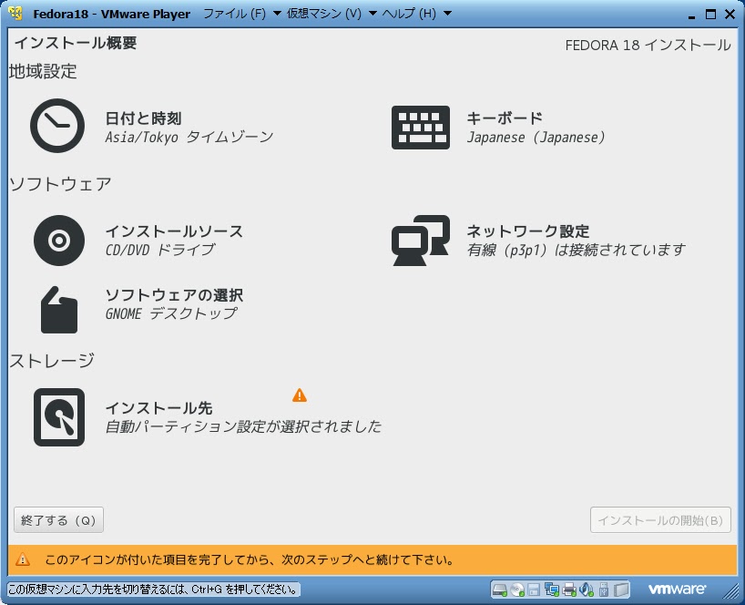The image size is (745, 605).
Task: Click the VMware USB device status icon
Action: pos(604,590)
